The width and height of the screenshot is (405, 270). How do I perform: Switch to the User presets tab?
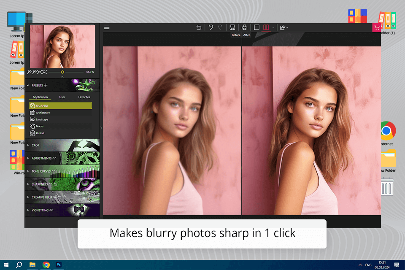point(62,97)
